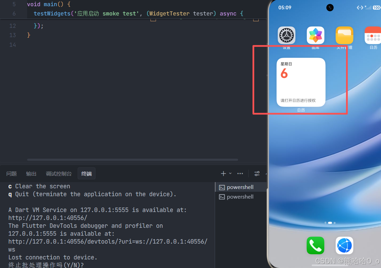Click the 终止批处理操作吗(Y/N)? prompt line
This screenshot has height=268, width=381.
tap(46, 265)
